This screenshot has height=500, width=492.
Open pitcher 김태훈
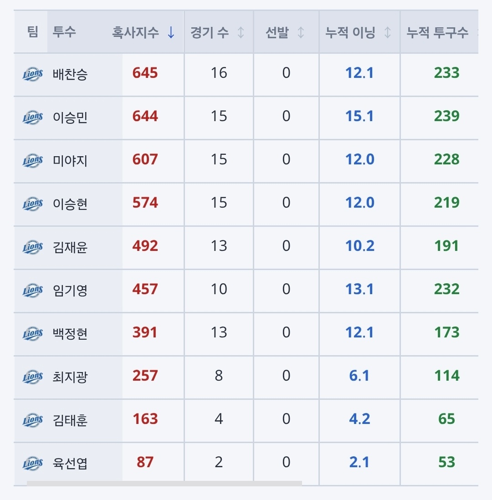coord(70,420)
